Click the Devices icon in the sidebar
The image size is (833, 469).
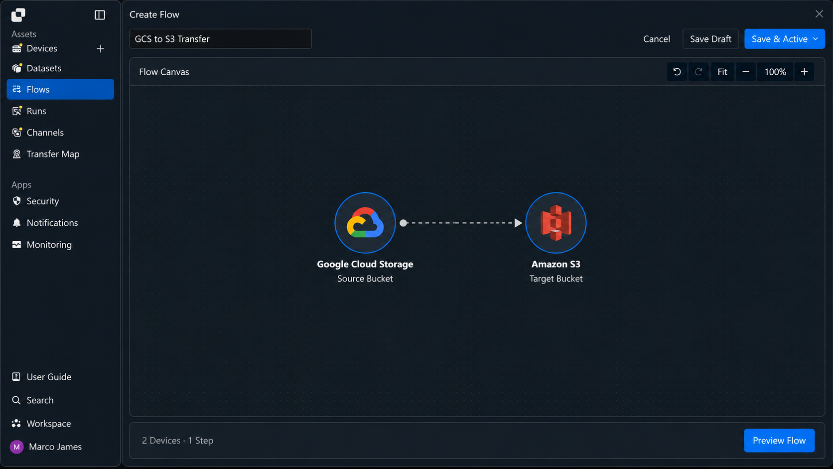click(x=17, y=48)
